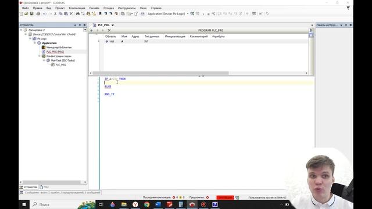Open the Yandex browser in taskbar
Image resolution: width=372 pixels, height=209 pixels.
coord(135,204)
